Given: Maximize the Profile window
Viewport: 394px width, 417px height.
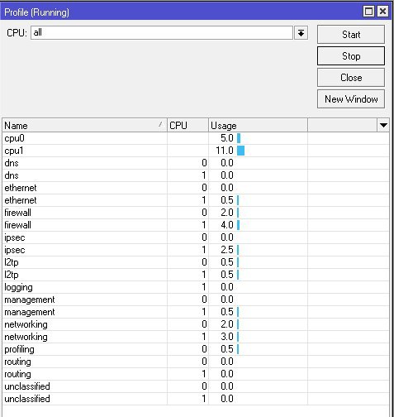Looking at the screenshot, I should coord(368,12).
